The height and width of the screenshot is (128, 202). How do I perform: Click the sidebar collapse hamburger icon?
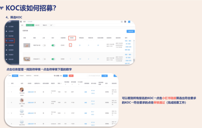point(21,22)
